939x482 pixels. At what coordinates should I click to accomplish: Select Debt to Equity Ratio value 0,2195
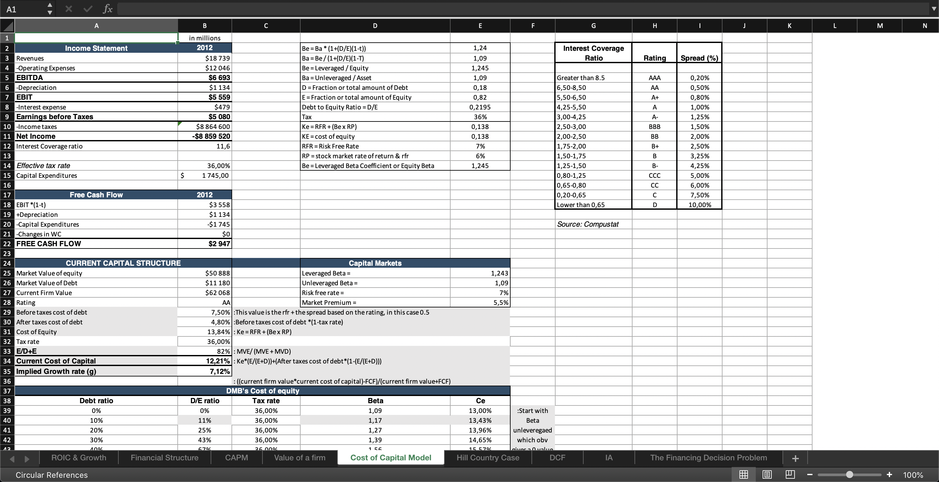(x=480, y=107)
